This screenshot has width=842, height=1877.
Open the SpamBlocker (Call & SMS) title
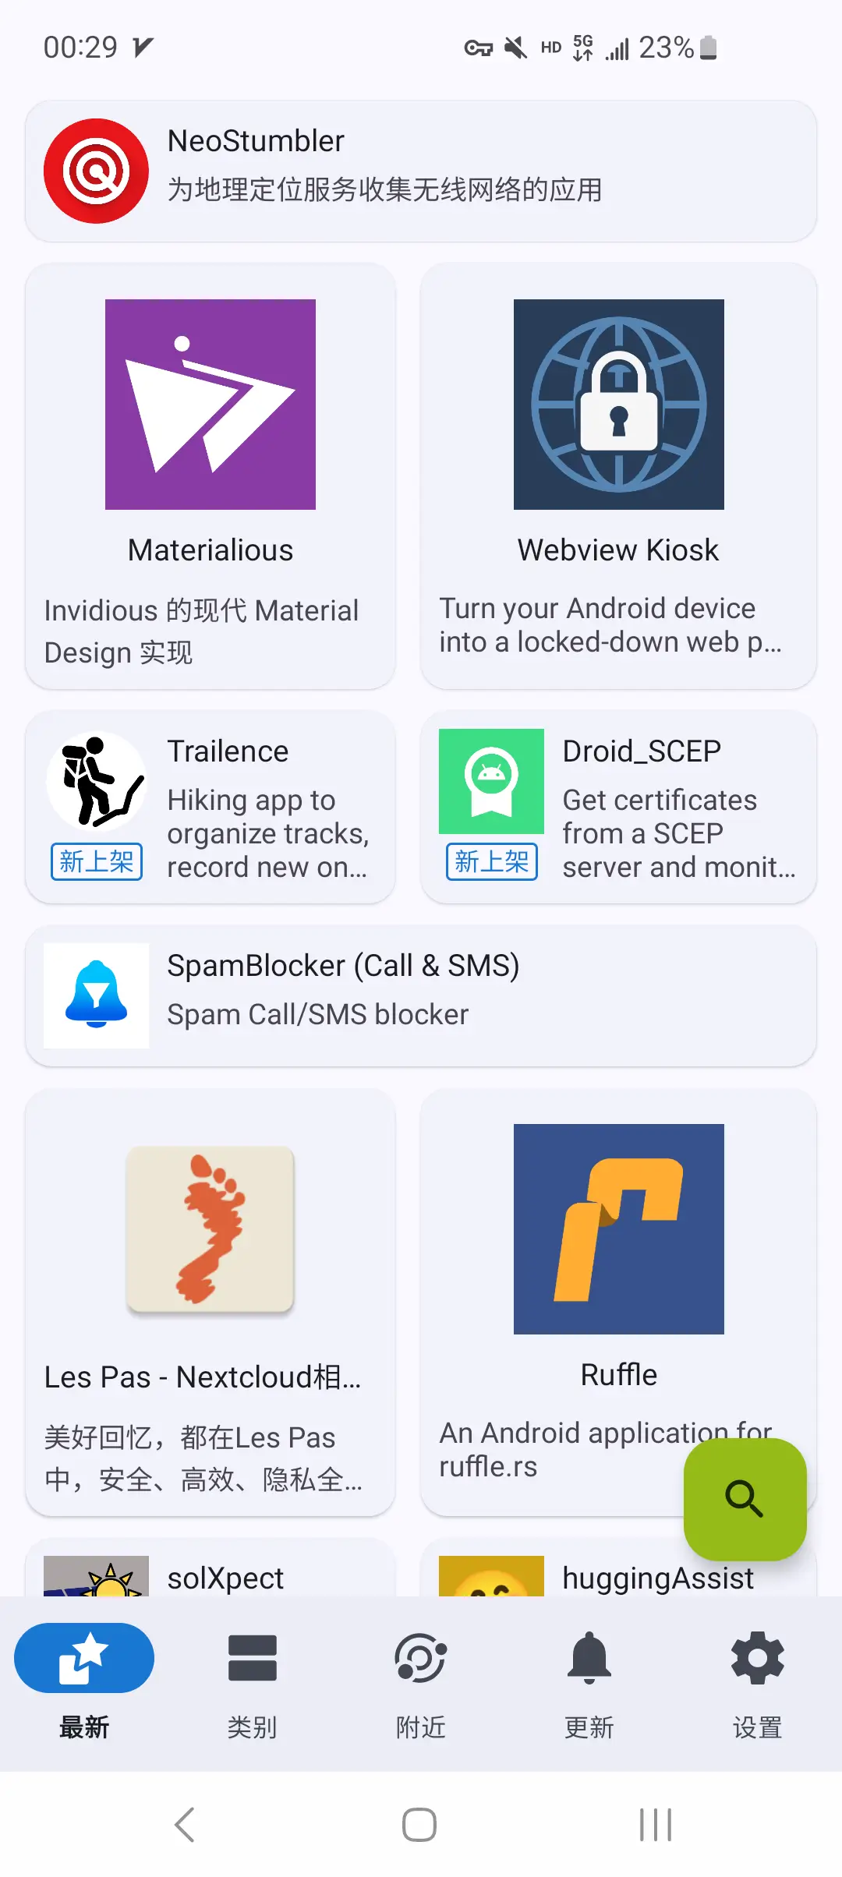coord(343,966)
